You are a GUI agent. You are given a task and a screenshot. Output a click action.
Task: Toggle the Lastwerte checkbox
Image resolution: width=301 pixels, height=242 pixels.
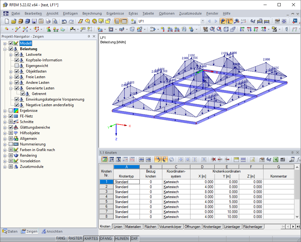(17, 55)
